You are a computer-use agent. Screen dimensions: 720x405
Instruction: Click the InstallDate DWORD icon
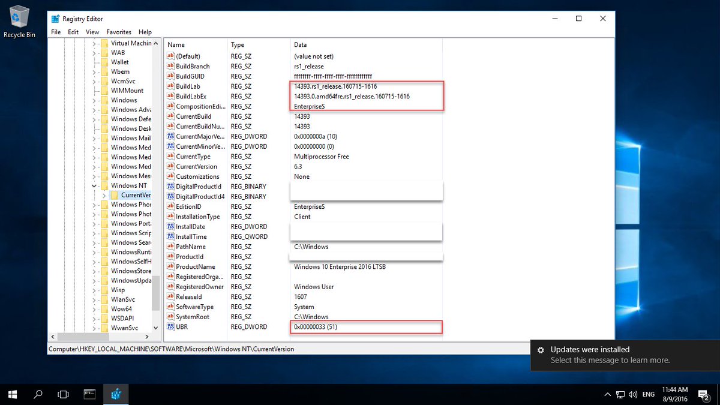(170, 226)
